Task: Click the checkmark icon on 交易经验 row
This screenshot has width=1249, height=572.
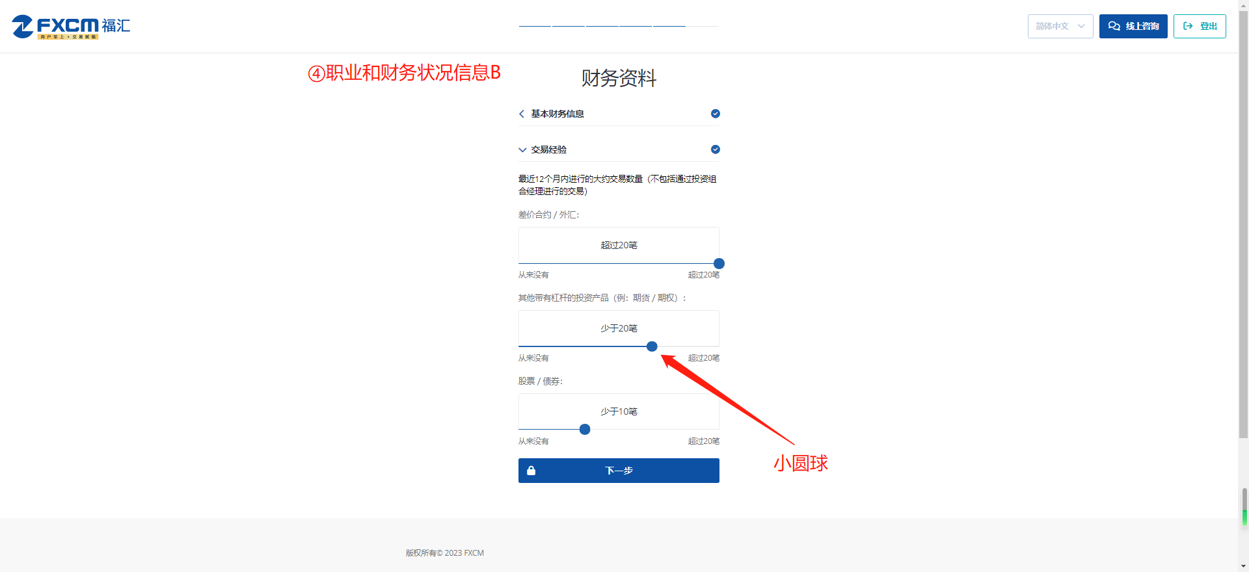Action: coord(715,149)
